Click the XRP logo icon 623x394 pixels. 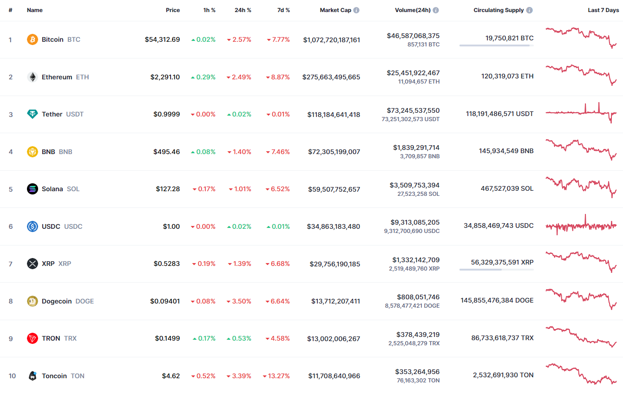pos(32,264)
